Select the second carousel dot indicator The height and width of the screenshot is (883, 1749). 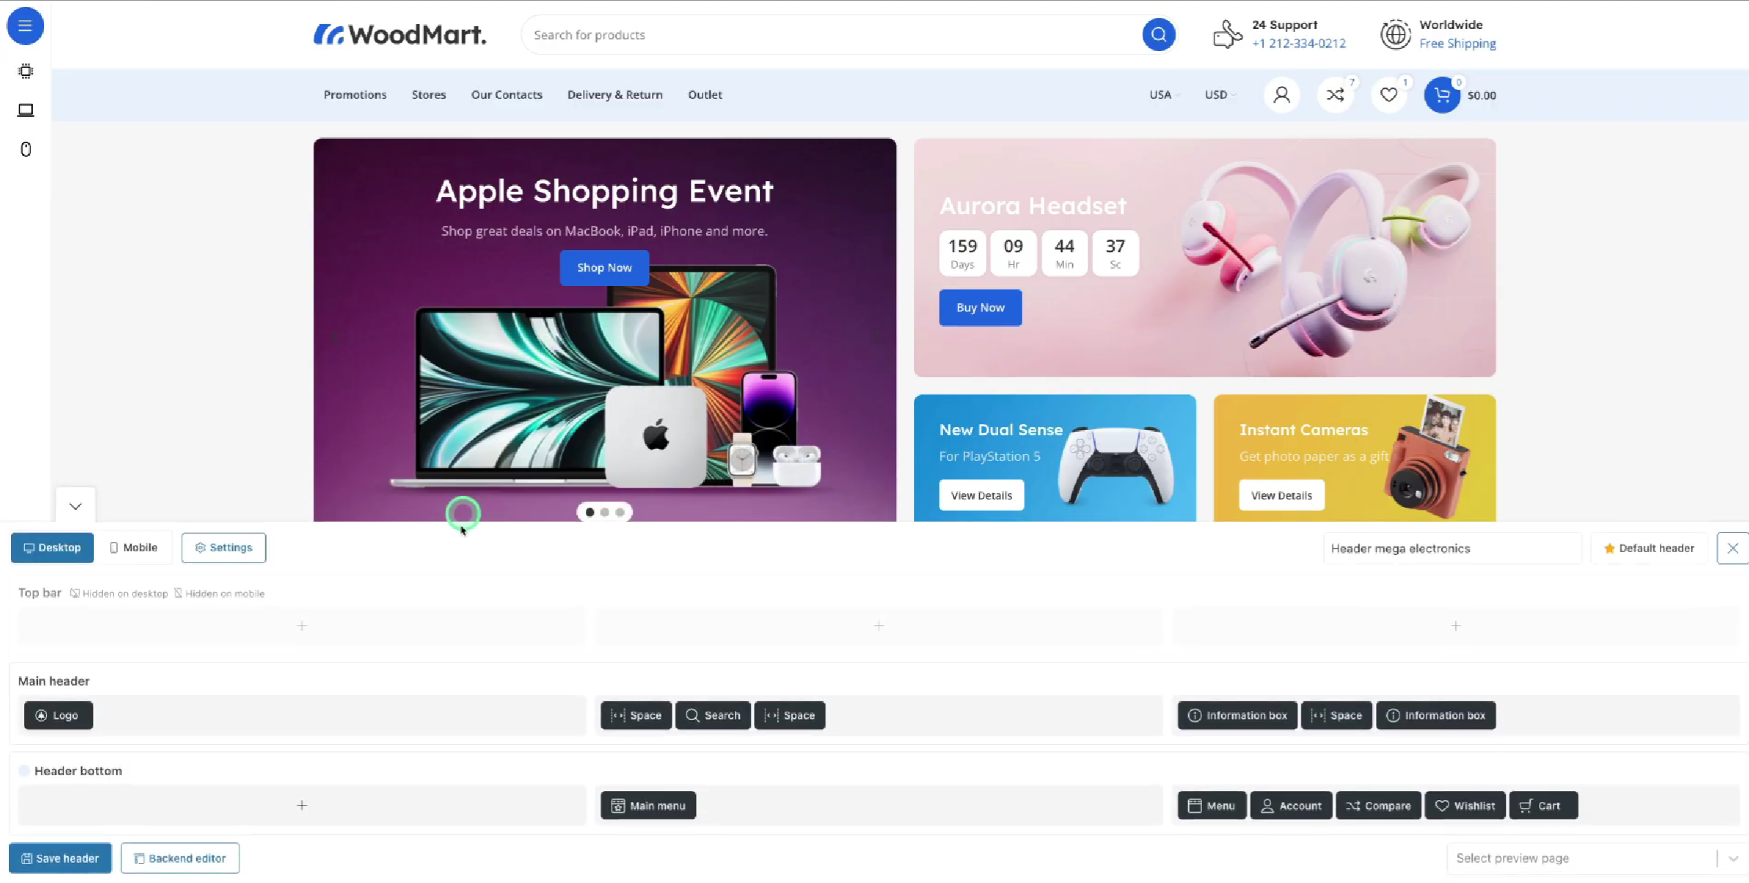(x=604, y=512)
